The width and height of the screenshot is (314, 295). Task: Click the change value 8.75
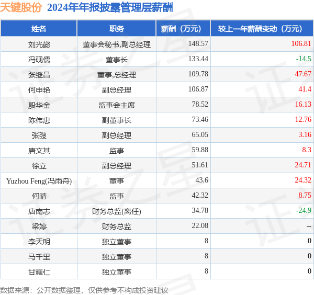pos(305,195)
